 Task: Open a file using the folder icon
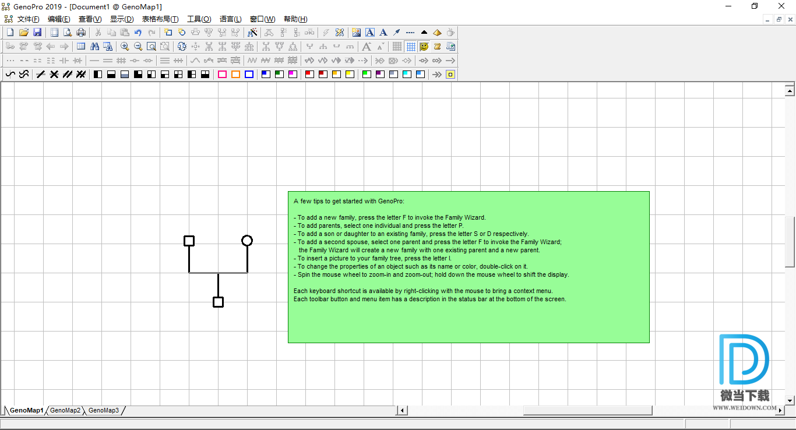pyautogui.click(x=24, y=33)
